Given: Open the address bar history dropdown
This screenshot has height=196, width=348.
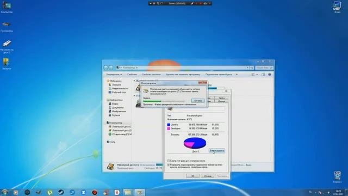Looking at the screenshot, I should 247,68.
